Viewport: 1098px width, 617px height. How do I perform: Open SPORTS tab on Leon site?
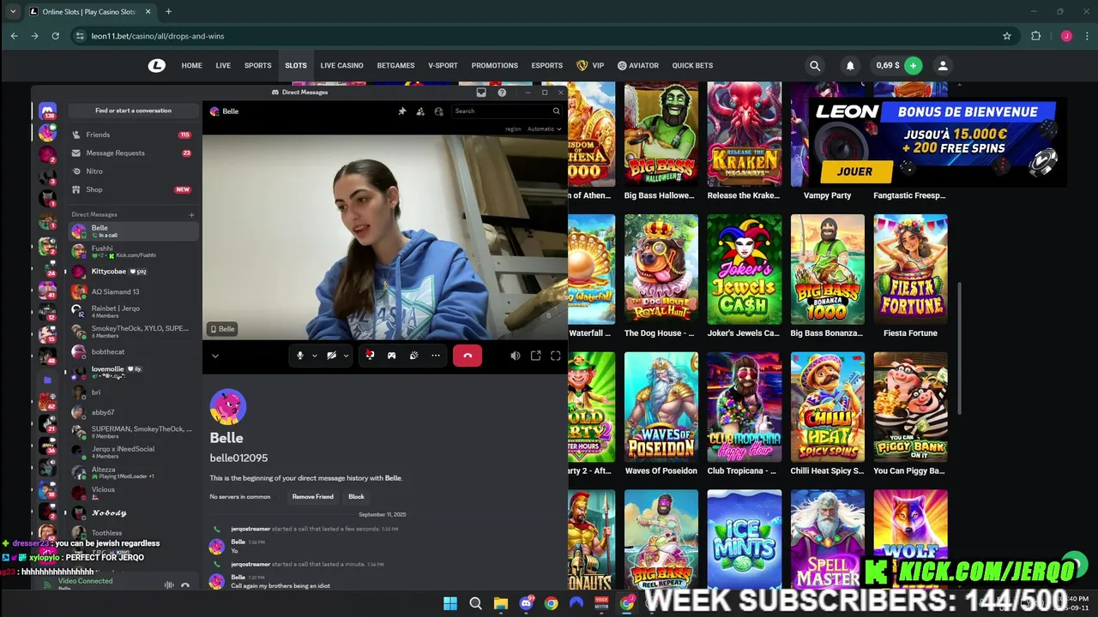point(257,66)
